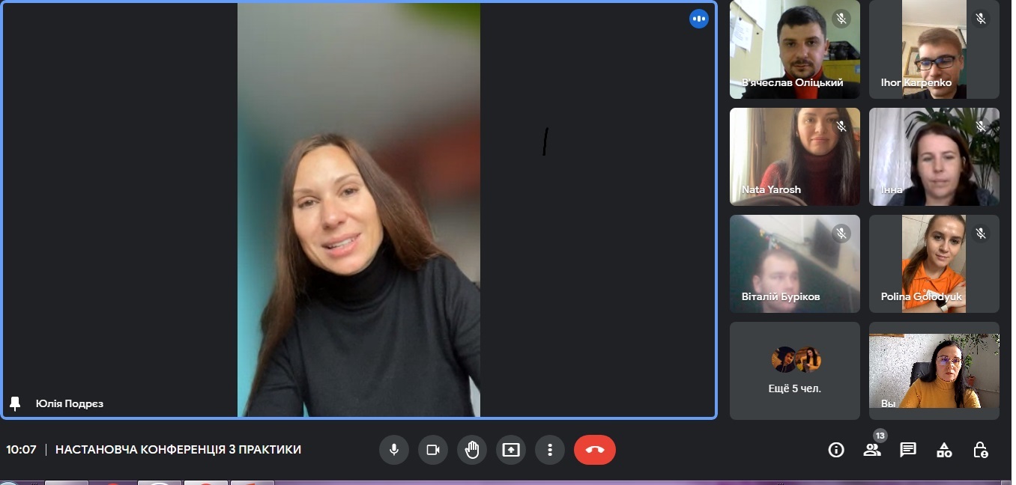Select В'ячеслав Оліцький's video tile
The height and width of the screenshot is (485, 1016).
click(x=794, y=49)
